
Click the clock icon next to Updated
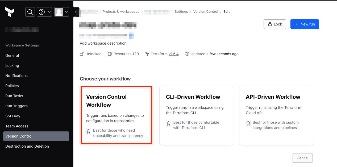pos(187,54)
